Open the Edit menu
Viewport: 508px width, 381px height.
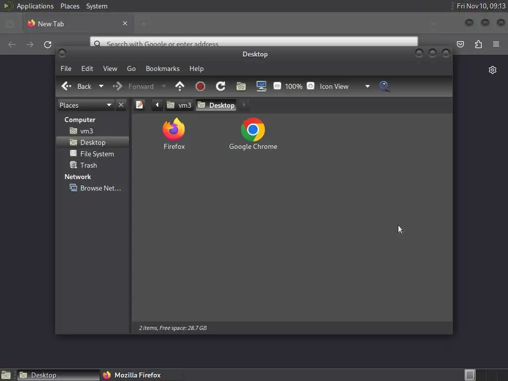(x=87, y=68)
